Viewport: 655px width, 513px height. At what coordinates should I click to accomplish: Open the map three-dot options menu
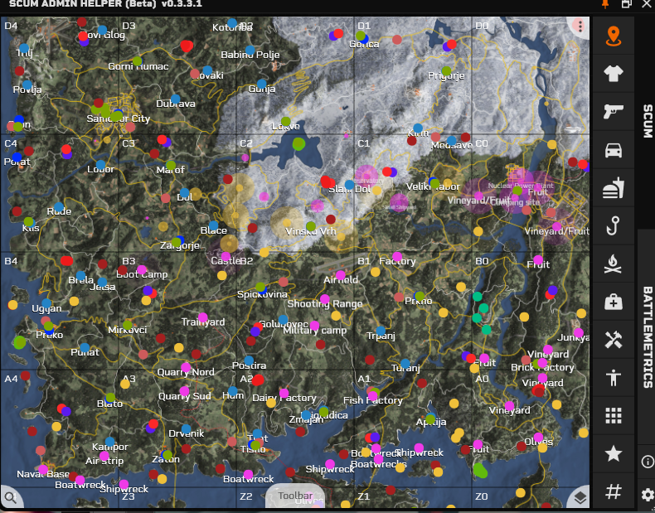click(x=580, y=26)
